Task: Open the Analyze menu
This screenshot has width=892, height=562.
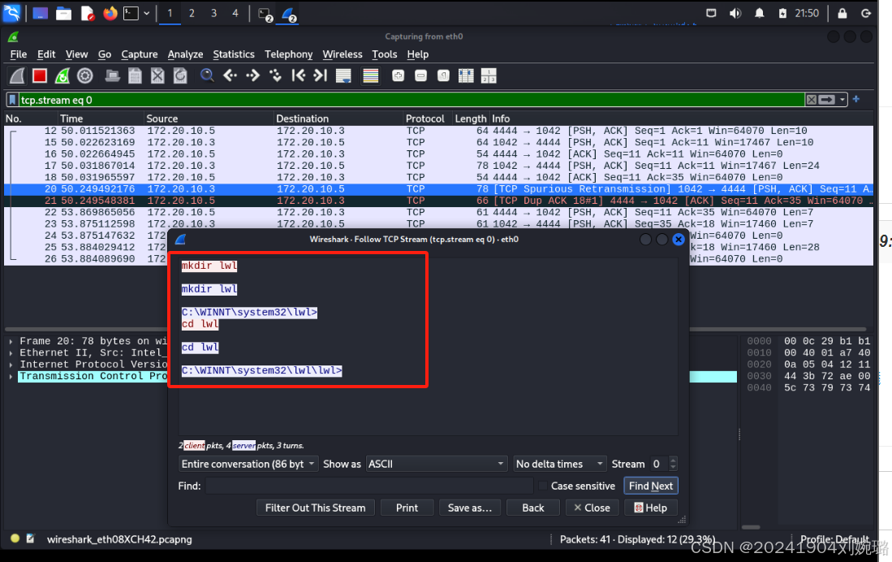Action: tap(185, 54)
